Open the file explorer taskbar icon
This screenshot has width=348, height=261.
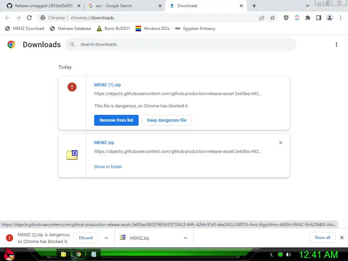point(64,254)
